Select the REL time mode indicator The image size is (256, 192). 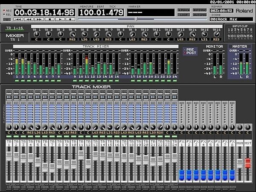[x=7, y=15]
